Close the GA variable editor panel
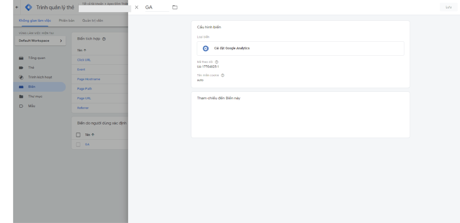 tap(137, 7)
